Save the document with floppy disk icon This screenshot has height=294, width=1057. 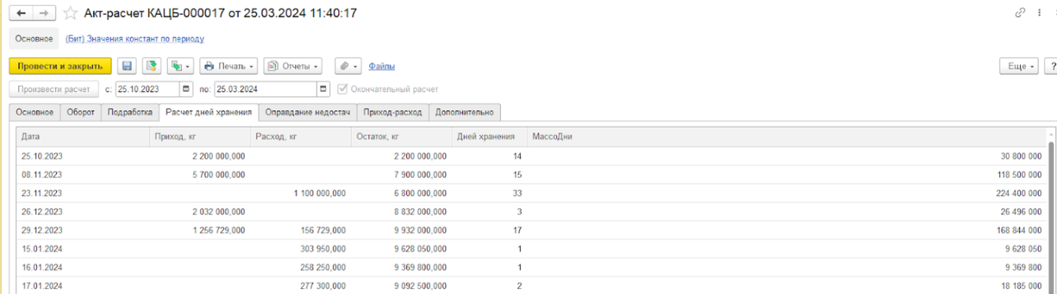(x=126, y=66)
